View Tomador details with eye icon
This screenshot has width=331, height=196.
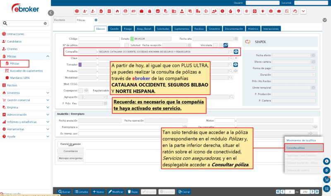(x=236, y=65)
